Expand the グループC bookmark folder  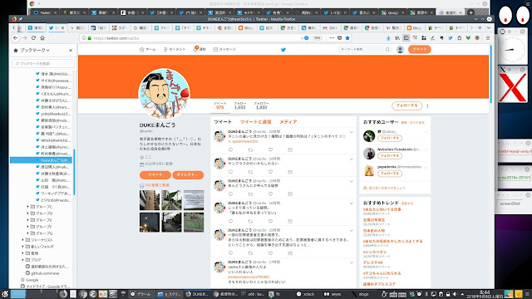pyautogui.click(x=27, y=207)
